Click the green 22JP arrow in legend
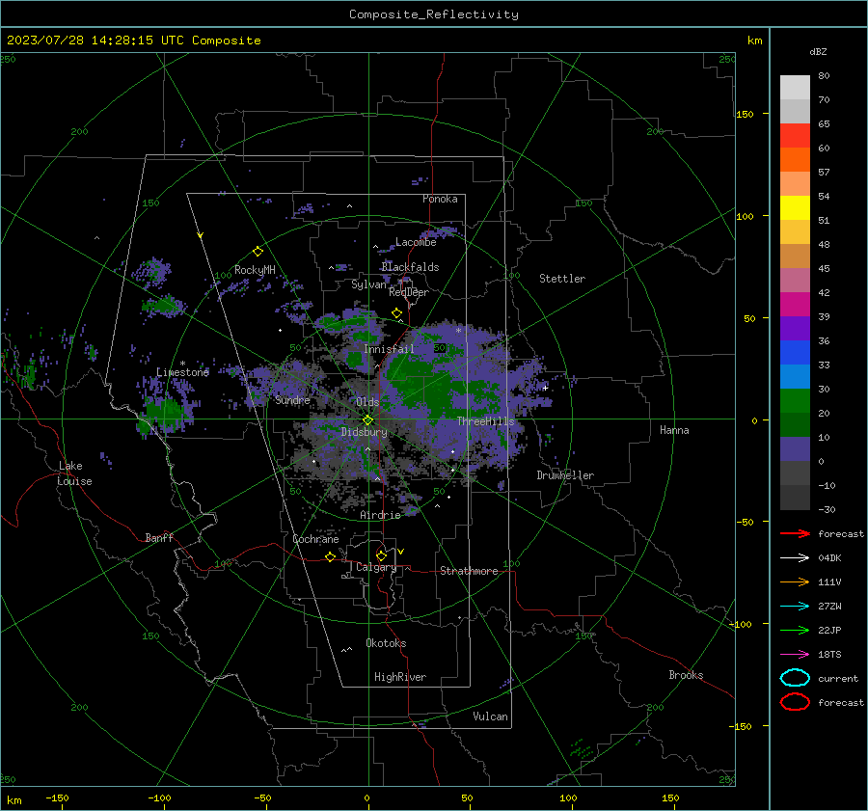Viewport: 868px width, 811px height. click(x=795, y=630)
